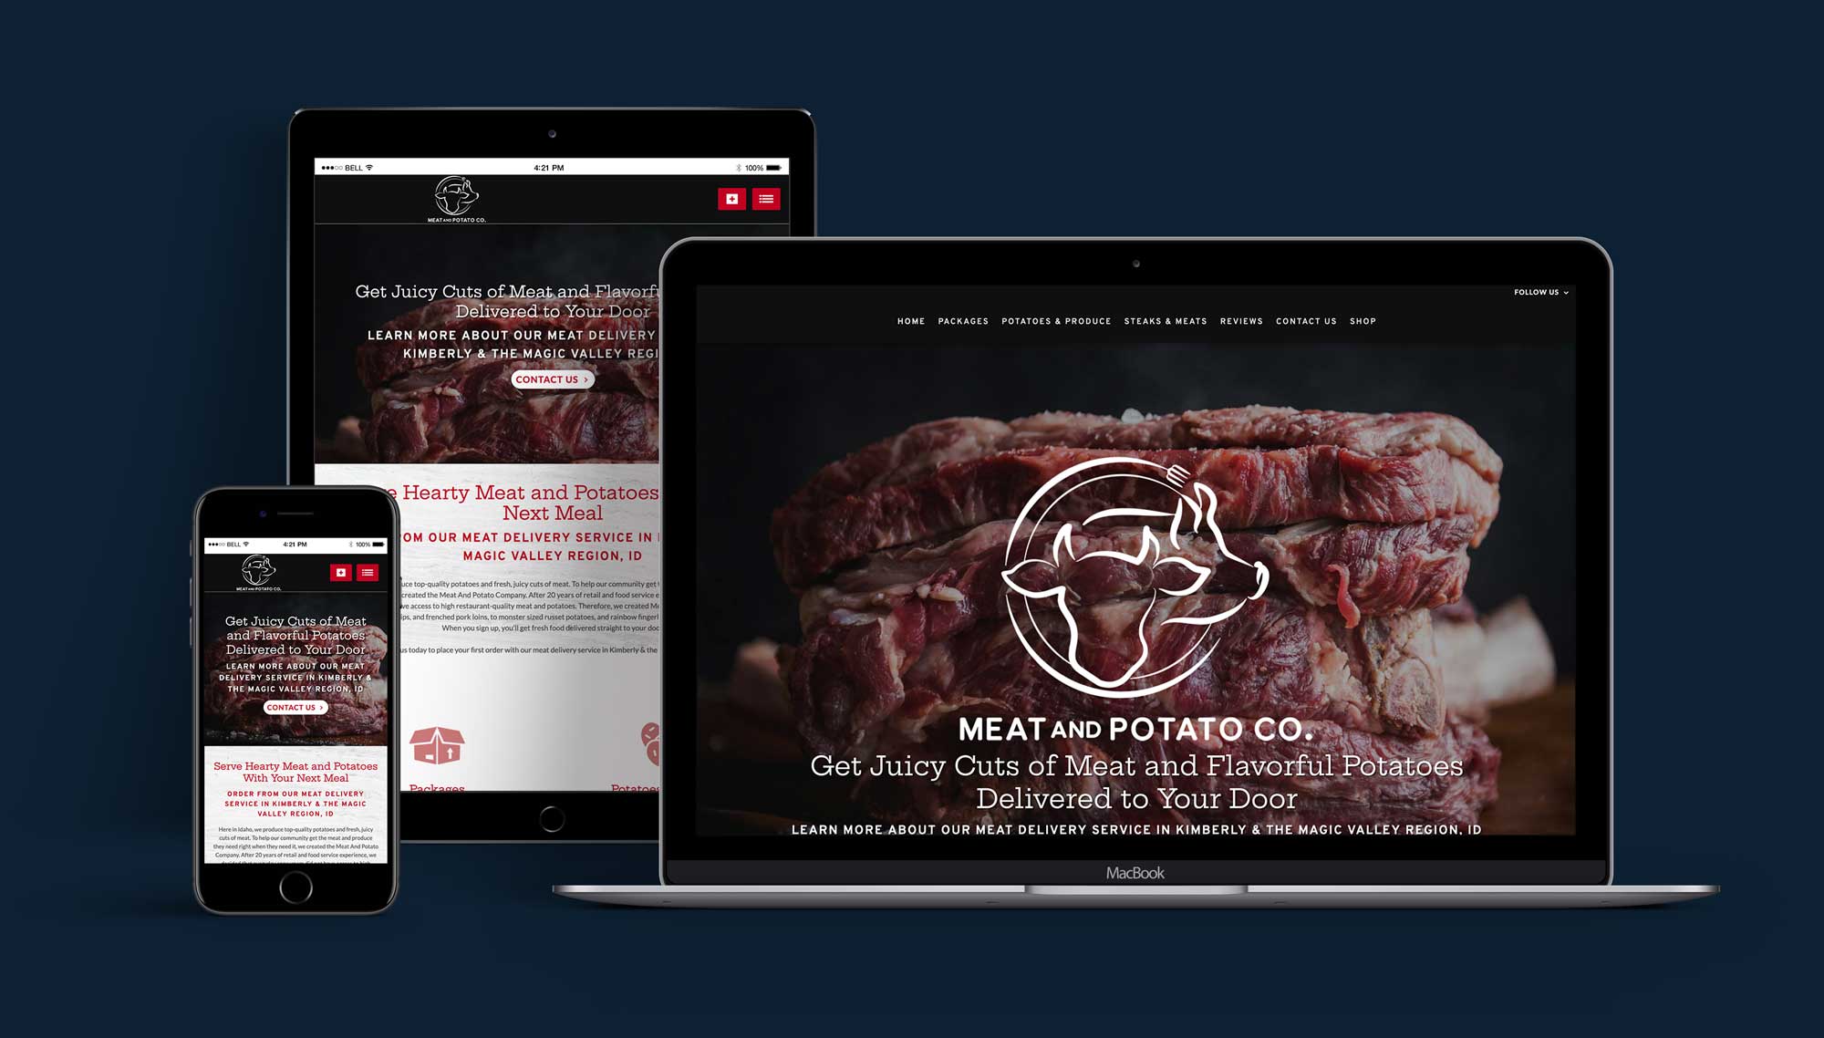
Task: Click the CONTACT US button on mobile
Action: tap(293, 706)
